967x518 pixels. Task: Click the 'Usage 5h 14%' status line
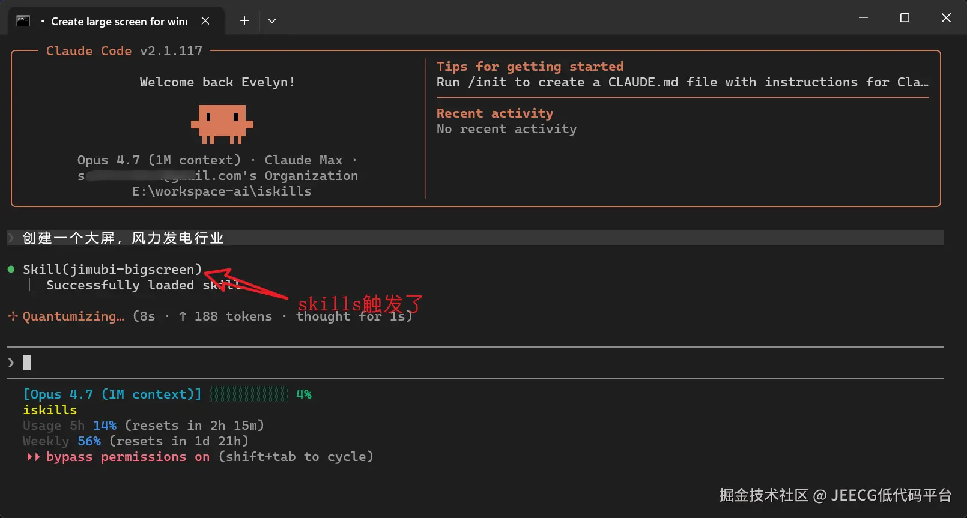tap(144, 426)
